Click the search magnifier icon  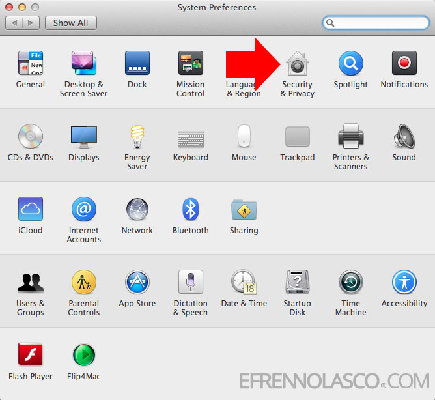click(330, 23)
